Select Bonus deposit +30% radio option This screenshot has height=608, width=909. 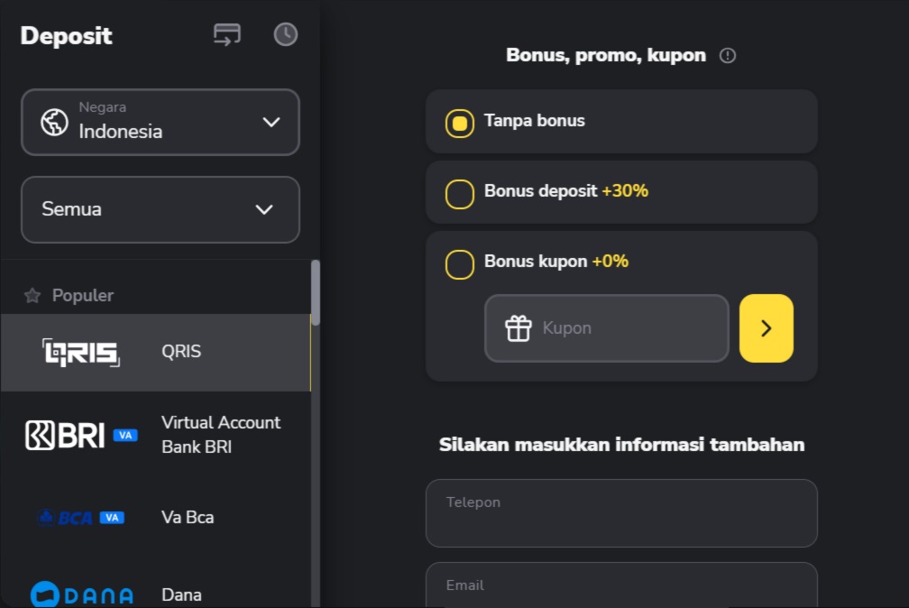[x=460, y=193]
